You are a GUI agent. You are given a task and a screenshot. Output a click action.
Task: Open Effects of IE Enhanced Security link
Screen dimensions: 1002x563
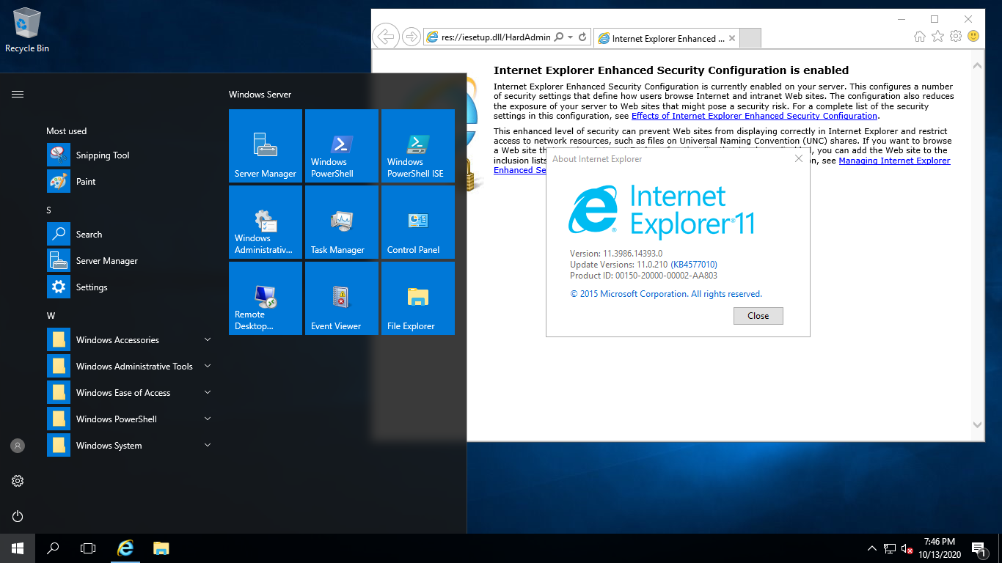[754, 116]
